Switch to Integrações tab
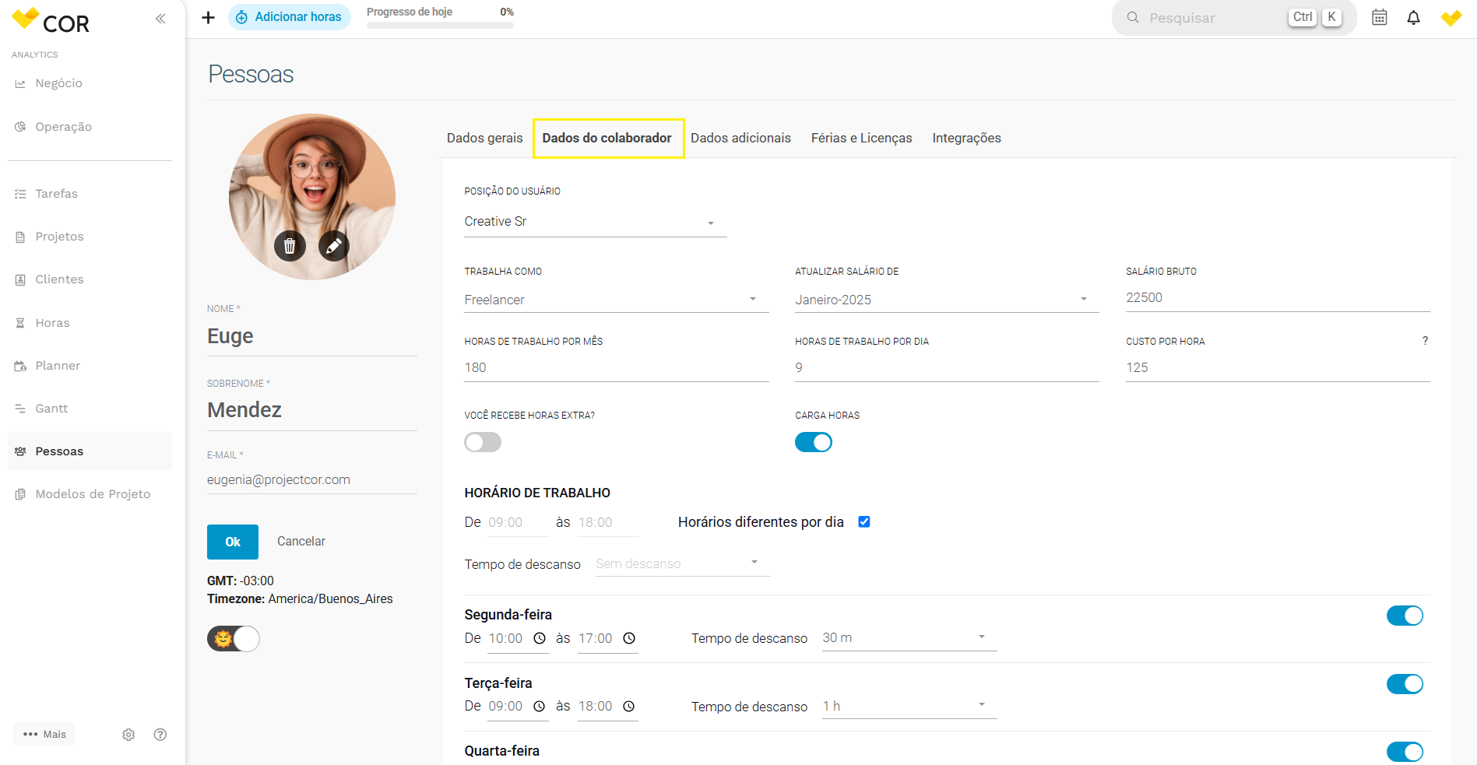Screen dimensions: 1477x765 click(967, 138)
